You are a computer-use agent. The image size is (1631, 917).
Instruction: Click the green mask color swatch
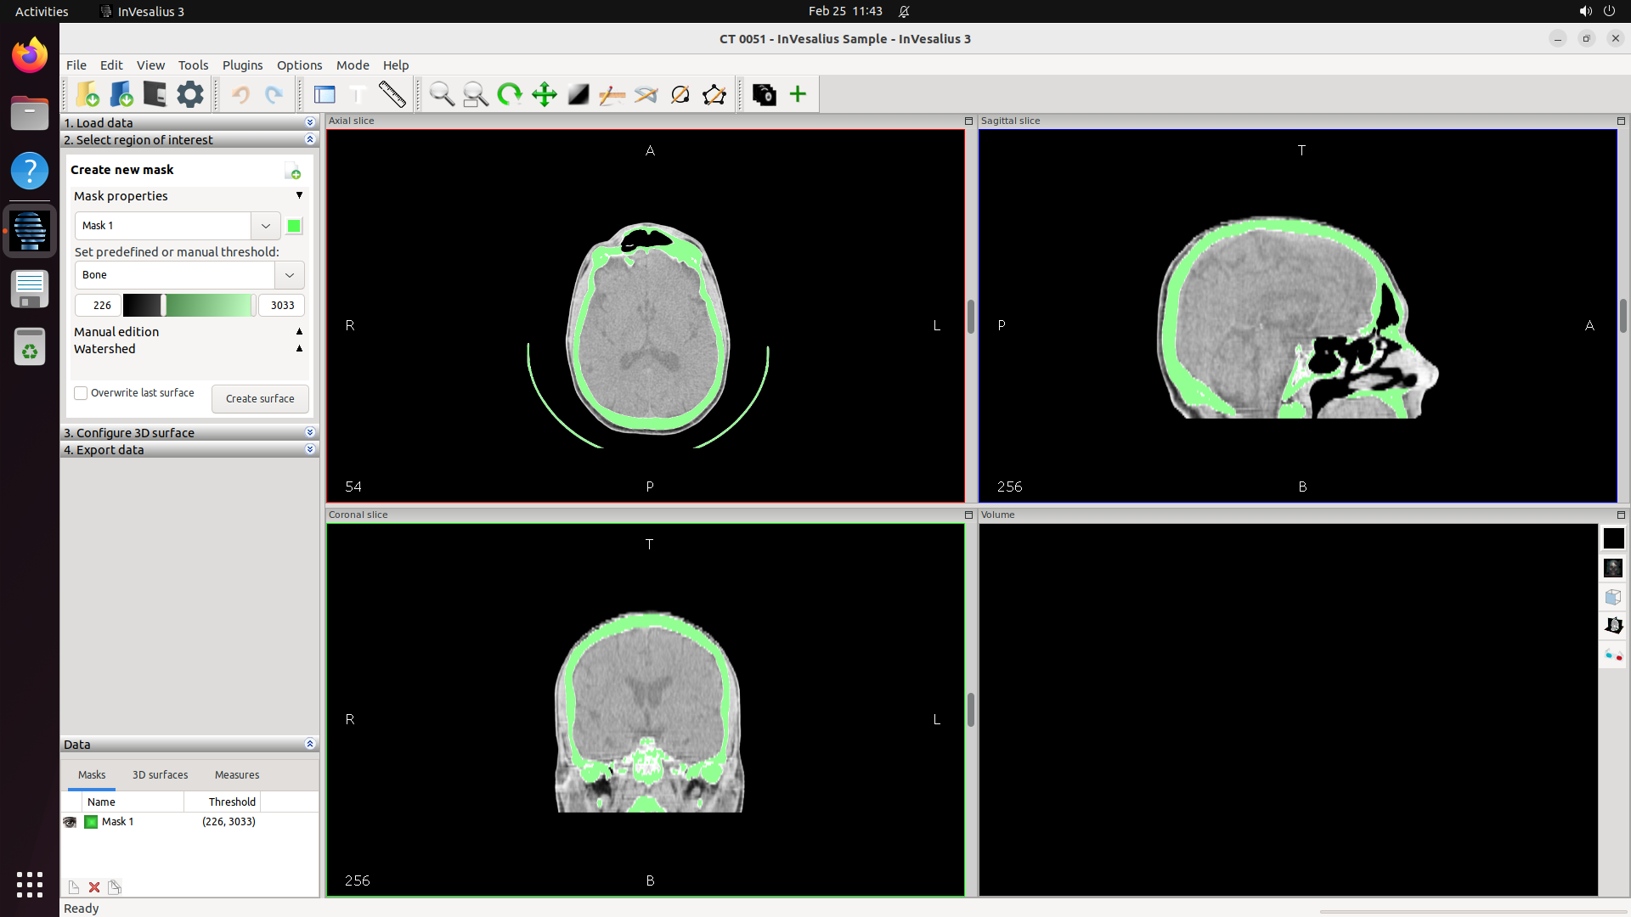click(x=294, y=226)
